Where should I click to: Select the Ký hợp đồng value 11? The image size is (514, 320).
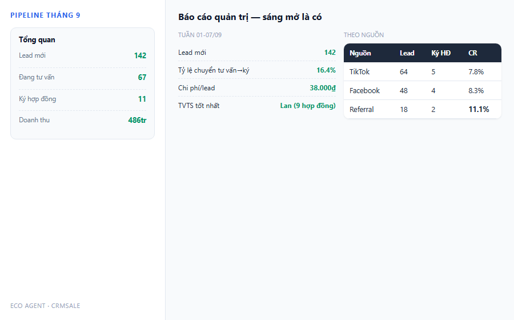coord(142,99)
